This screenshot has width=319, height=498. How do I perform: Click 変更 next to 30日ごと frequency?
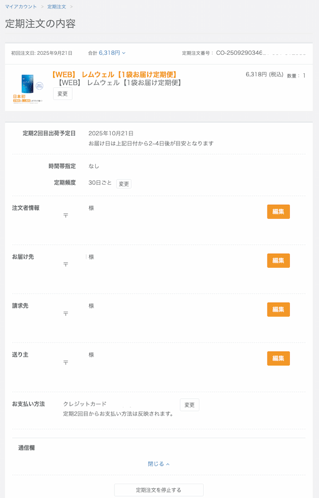[x=124, y=184]
